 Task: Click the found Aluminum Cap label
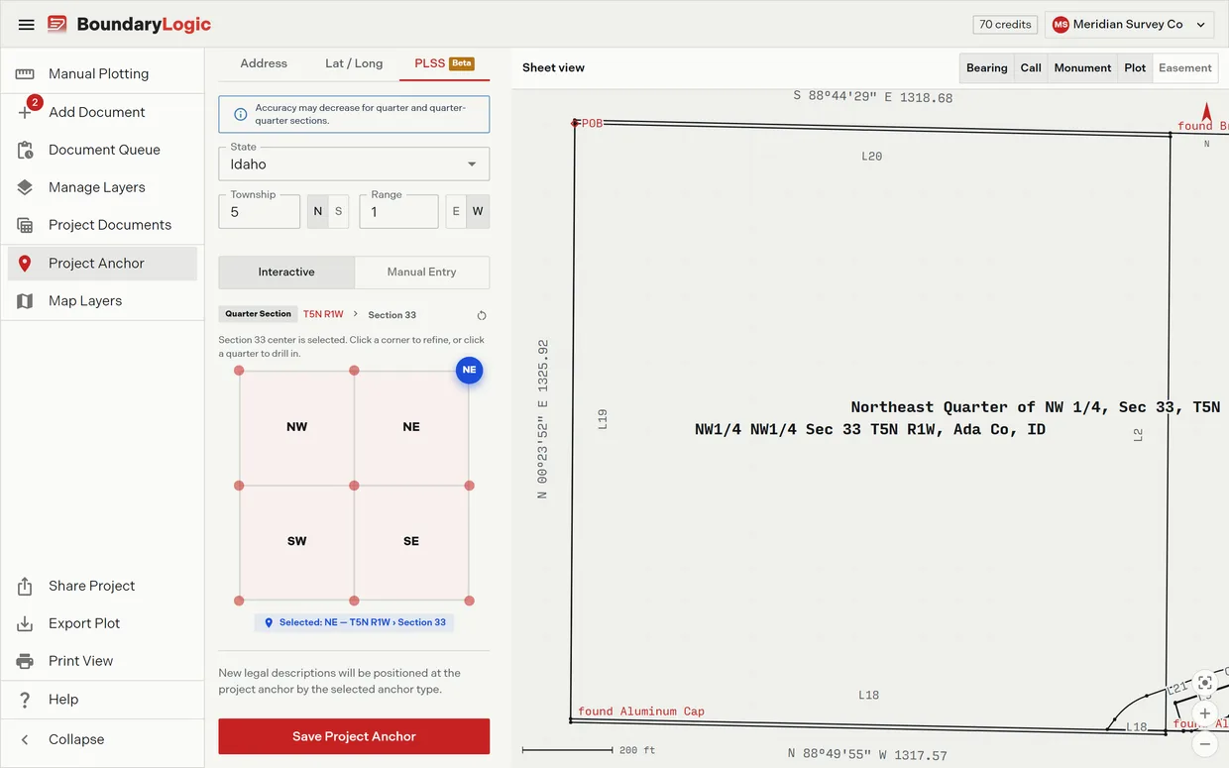tap(641, 711)
